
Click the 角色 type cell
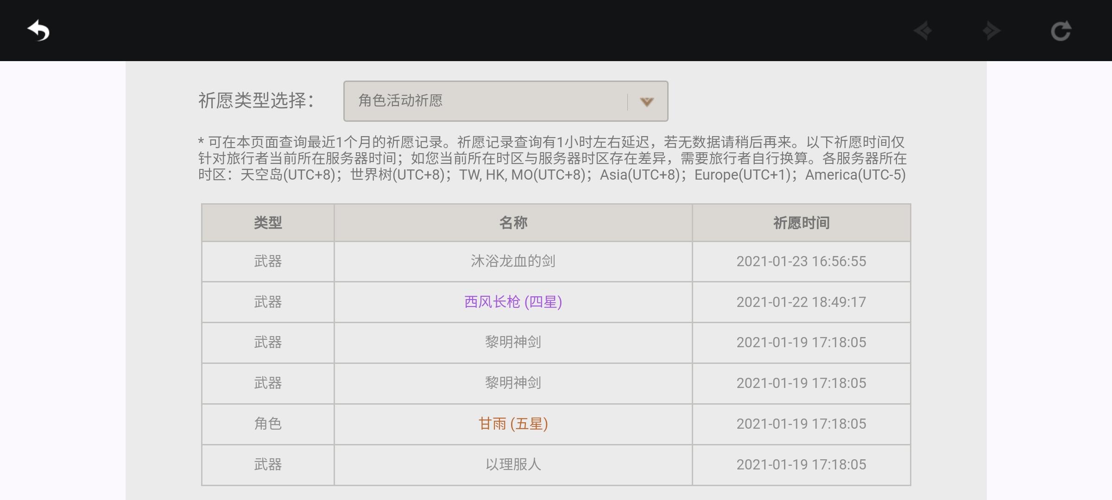tap(268, 424)
